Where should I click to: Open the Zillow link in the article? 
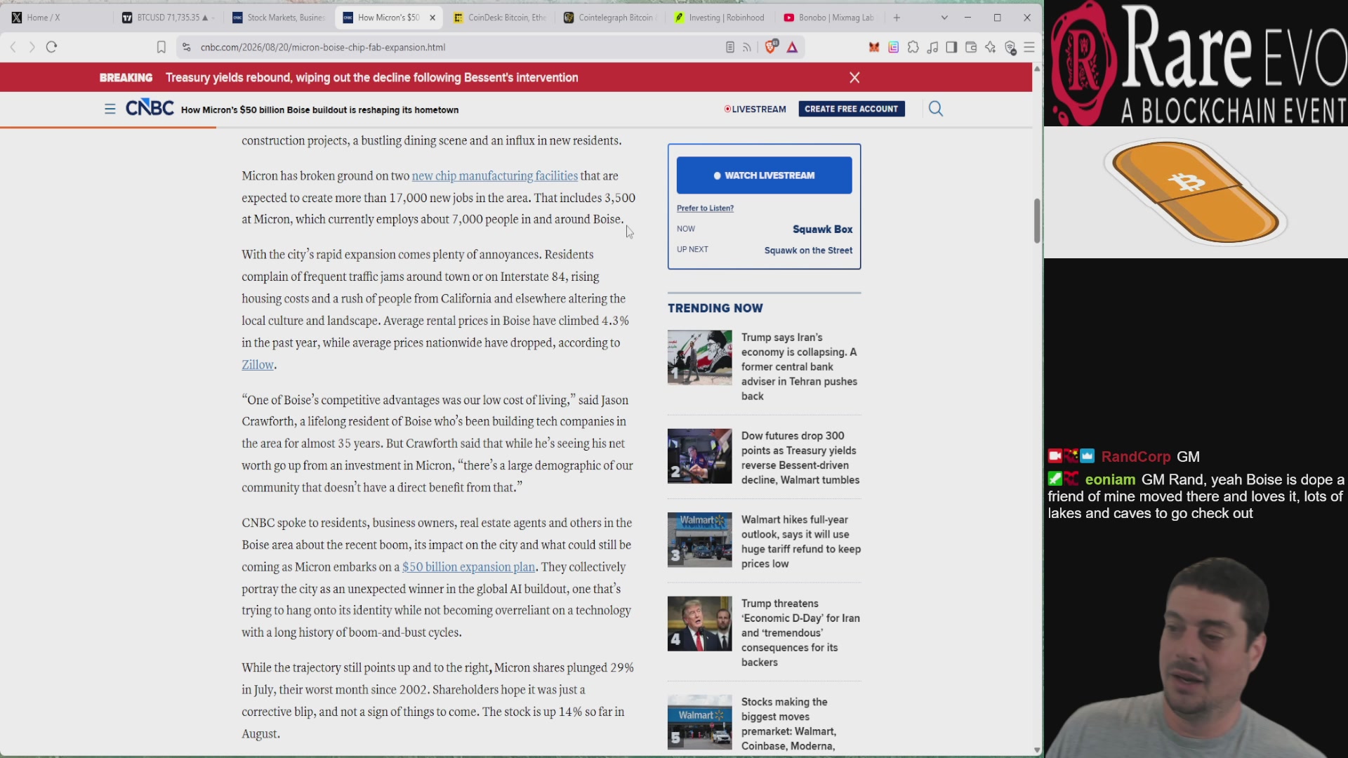[x=258, y=365]
